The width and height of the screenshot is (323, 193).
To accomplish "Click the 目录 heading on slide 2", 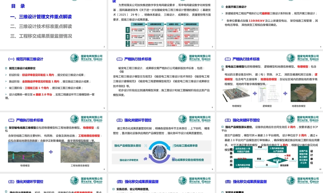I will click(18, 6).
